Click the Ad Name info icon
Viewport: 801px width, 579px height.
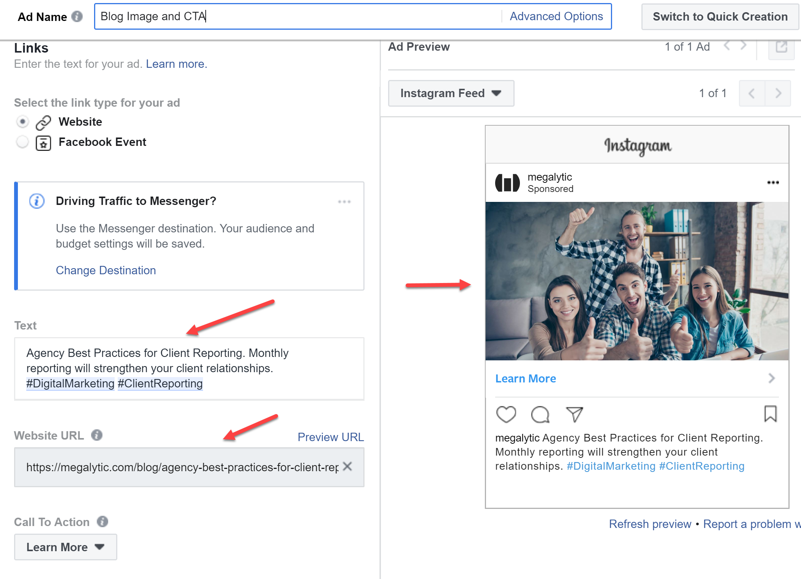click(x=77, y=17)
